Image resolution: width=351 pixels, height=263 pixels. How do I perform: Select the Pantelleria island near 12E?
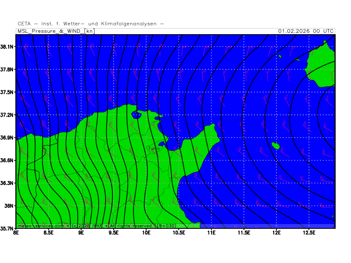276,146
